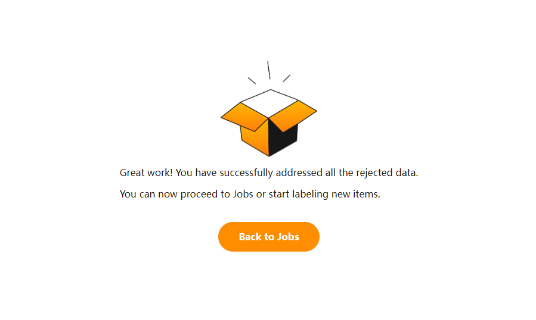
Task: Click the Back to Jobs button
Action: [269, 237]
